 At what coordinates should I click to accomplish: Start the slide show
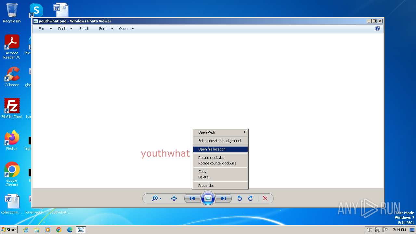pyautogui.click(x=208, y=199)
